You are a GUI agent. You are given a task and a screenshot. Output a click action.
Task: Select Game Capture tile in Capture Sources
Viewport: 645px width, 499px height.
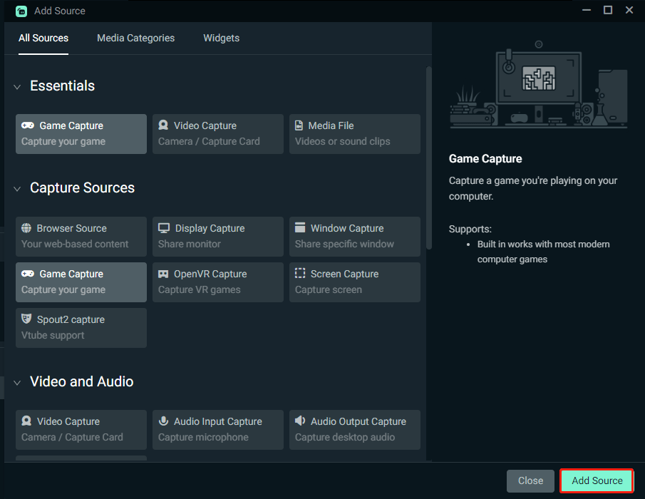81,282
